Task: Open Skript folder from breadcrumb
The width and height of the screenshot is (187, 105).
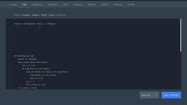Action: (44, 15)
